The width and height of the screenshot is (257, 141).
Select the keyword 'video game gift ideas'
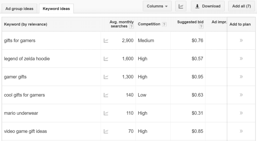tap(25, 131)
